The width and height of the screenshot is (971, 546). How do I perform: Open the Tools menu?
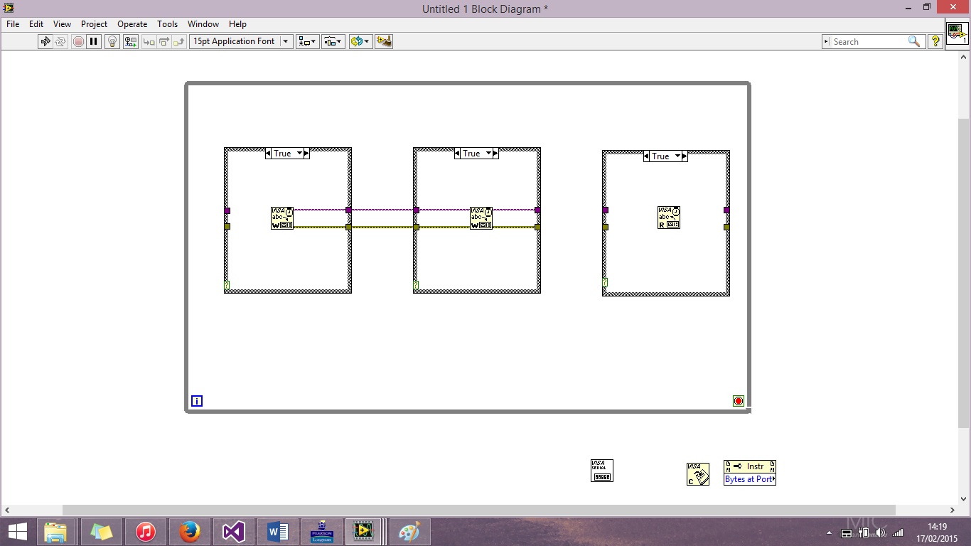click(x=167, y=23)
